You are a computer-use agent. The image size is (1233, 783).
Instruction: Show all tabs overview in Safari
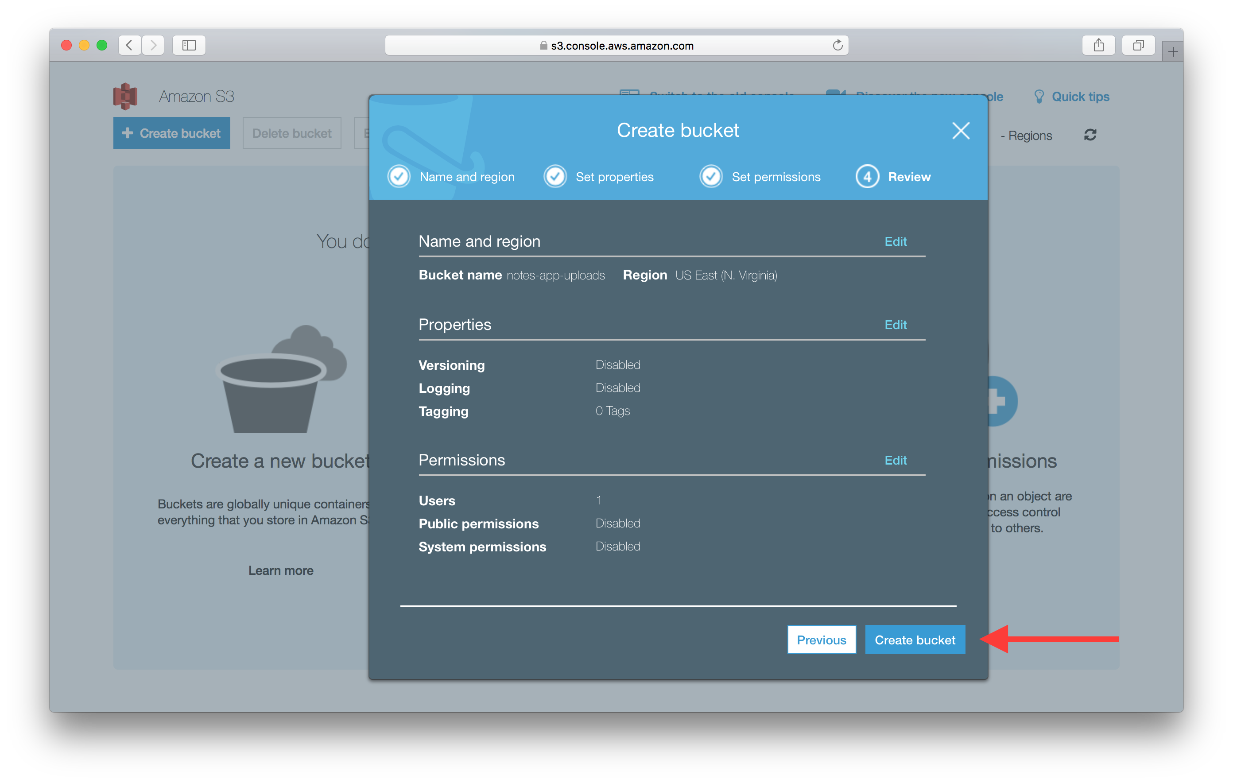tap(1138, 46)
